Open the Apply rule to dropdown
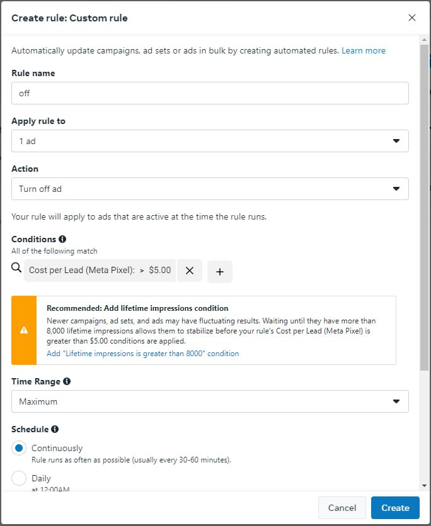 point(210,141)
